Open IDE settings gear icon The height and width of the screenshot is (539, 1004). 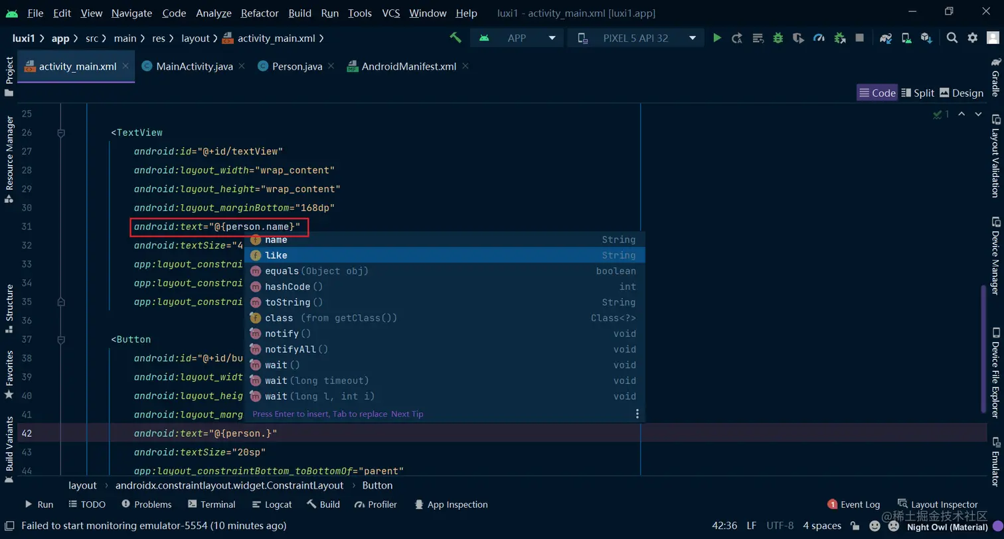coord(973,38)
